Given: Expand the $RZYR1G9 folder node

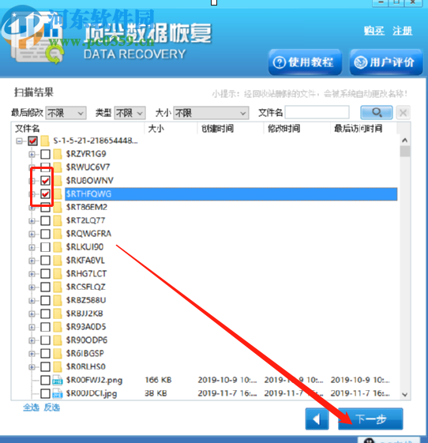Looking at the screenshot, I should point(32,154).
